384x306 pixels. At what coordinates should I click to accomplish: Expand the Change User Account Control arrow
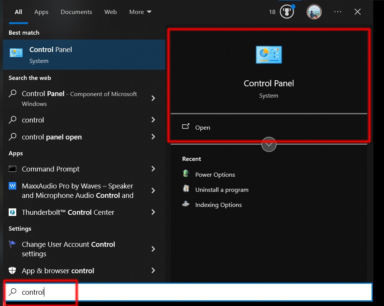coord(153,249)
